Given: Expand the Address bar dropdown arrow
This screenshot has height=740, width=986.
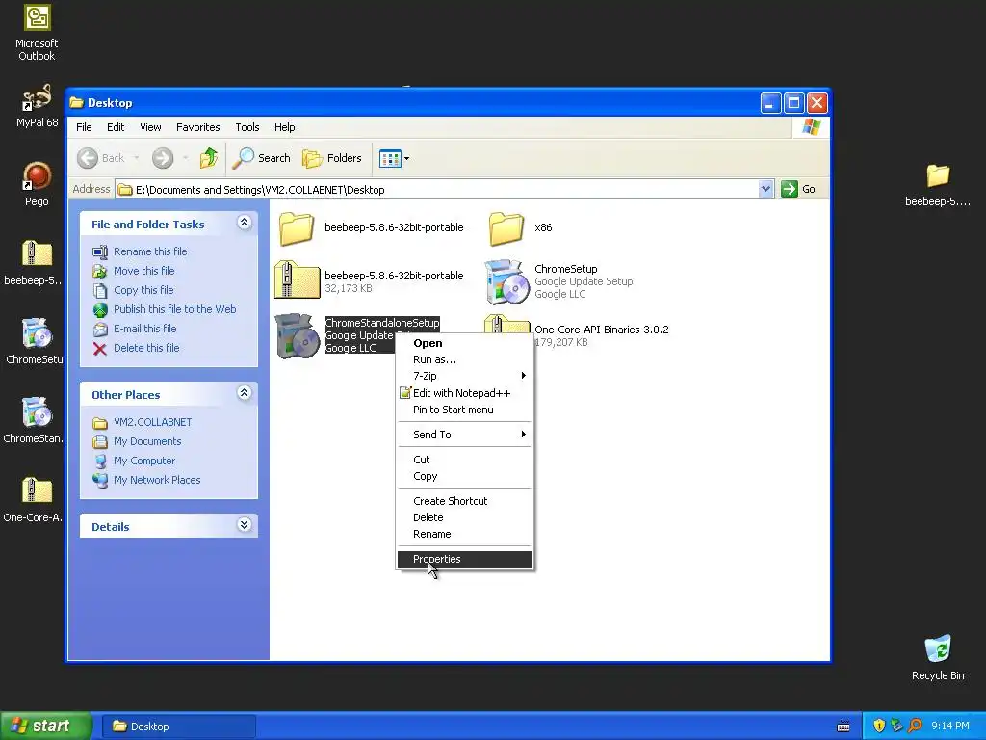Looking at the screenshot, I should point(765,189).
